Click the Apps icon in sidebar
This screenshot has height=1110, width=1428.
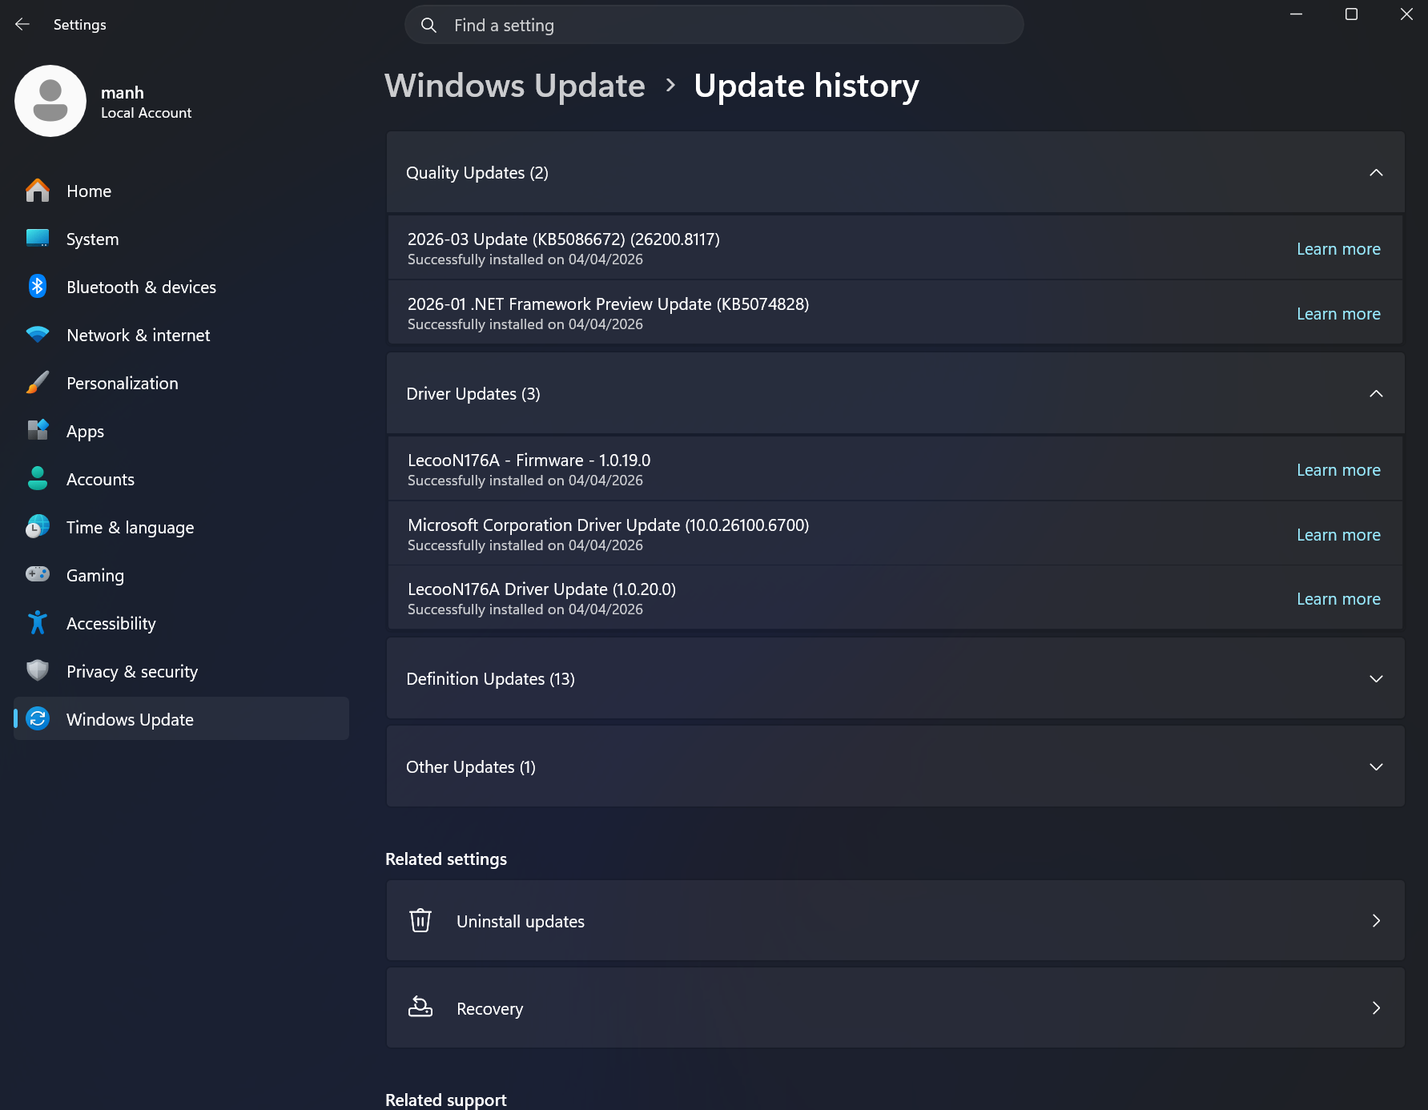click(37, 431)
